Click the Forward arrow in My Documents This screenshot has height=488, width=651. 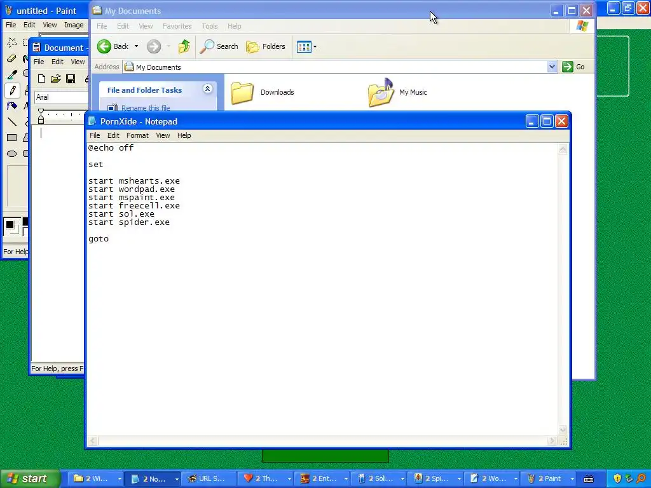[154, 46]
